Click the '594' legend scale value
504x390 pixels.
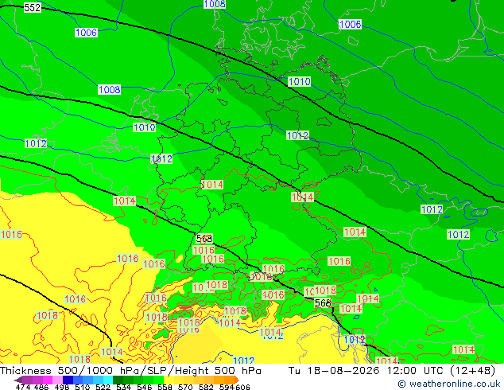point(227,387)
